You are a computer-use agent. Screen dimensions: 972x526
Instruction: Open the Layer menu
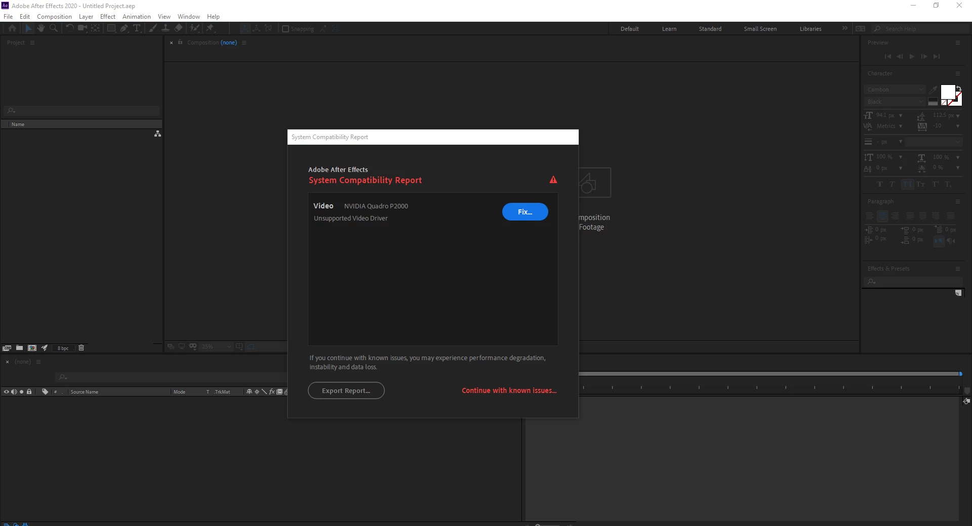[86, 16]
